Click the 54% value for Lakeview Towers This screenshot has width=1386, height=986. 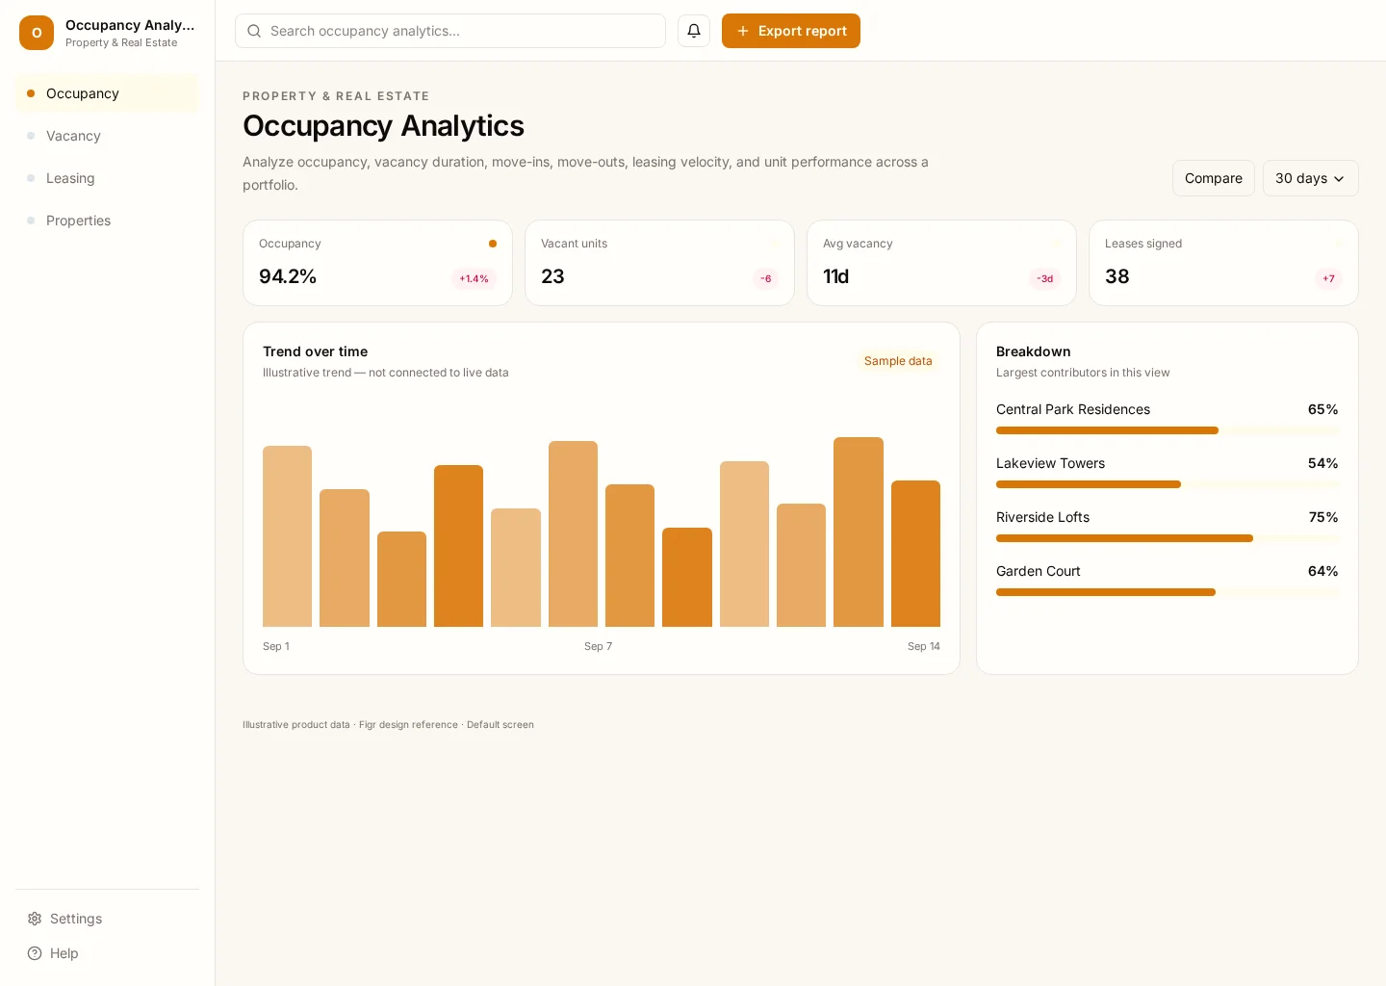1322,463
